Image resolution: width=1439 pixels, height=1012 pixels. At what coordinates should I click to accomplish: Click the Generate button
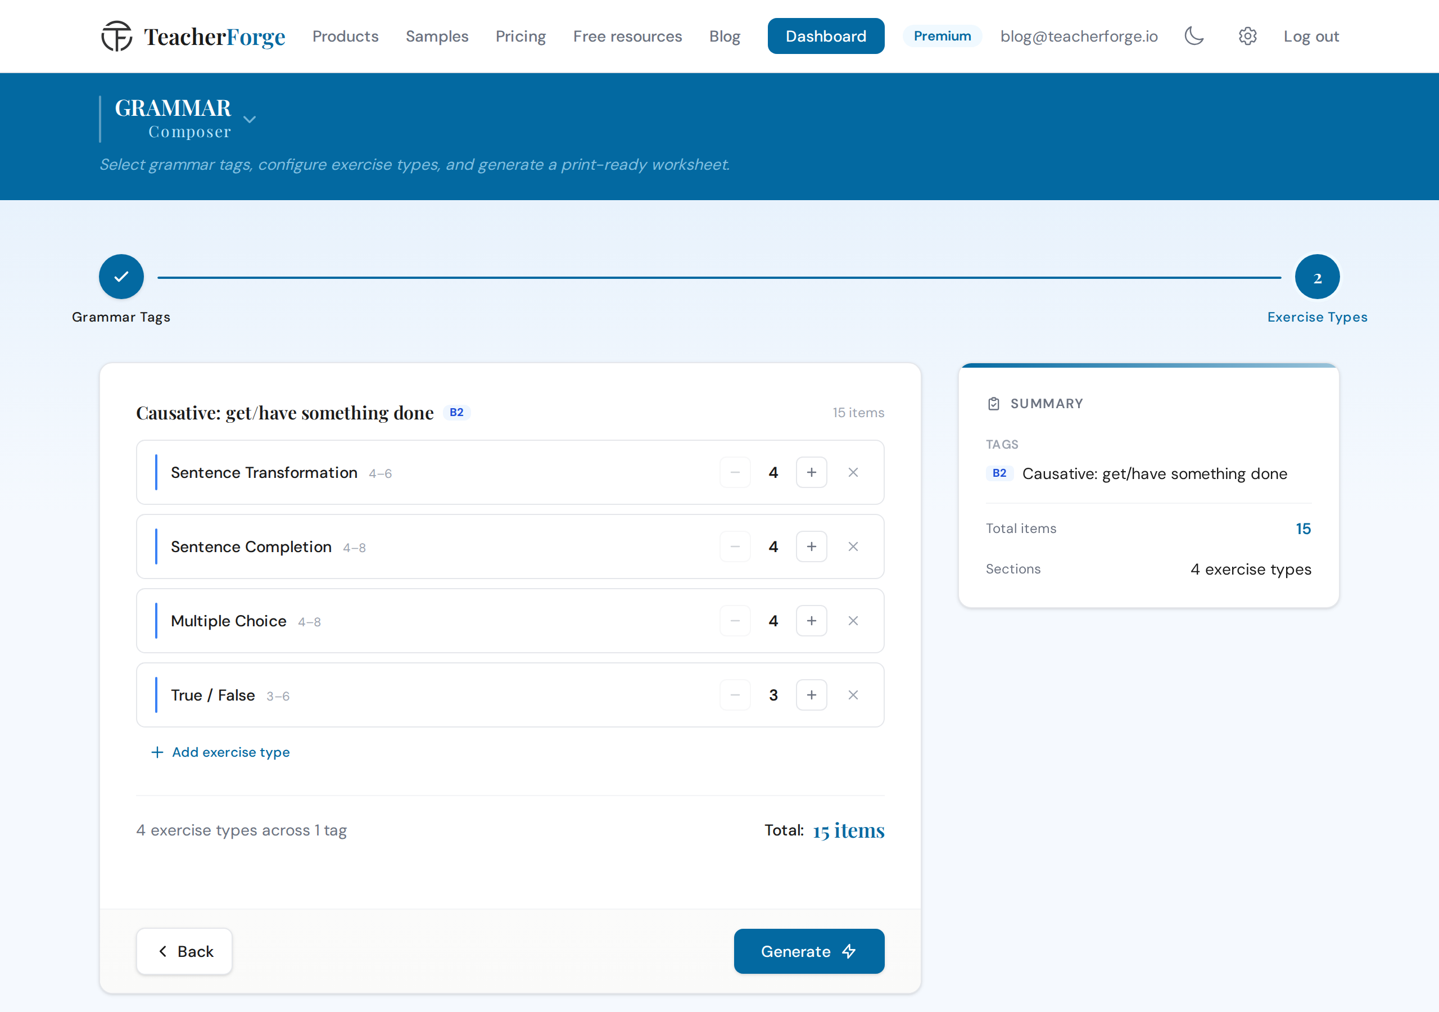(808, 951)
